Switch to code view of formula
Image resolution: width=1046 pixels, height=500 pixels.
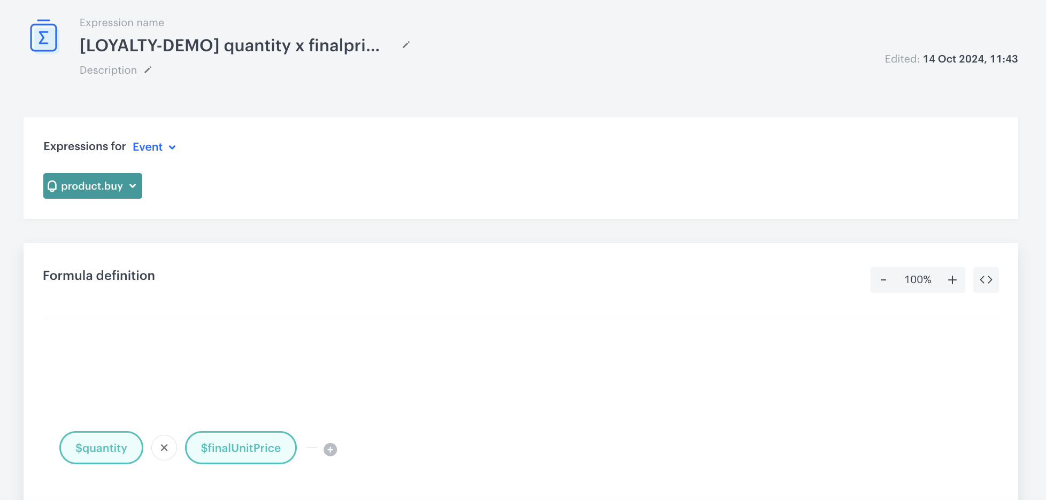pyautogui.click(x=986, y=280)
